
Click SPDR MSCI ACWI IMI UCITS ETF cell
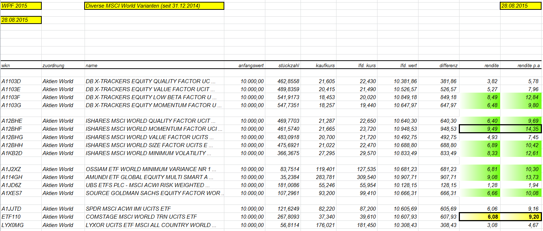point(154,208)
